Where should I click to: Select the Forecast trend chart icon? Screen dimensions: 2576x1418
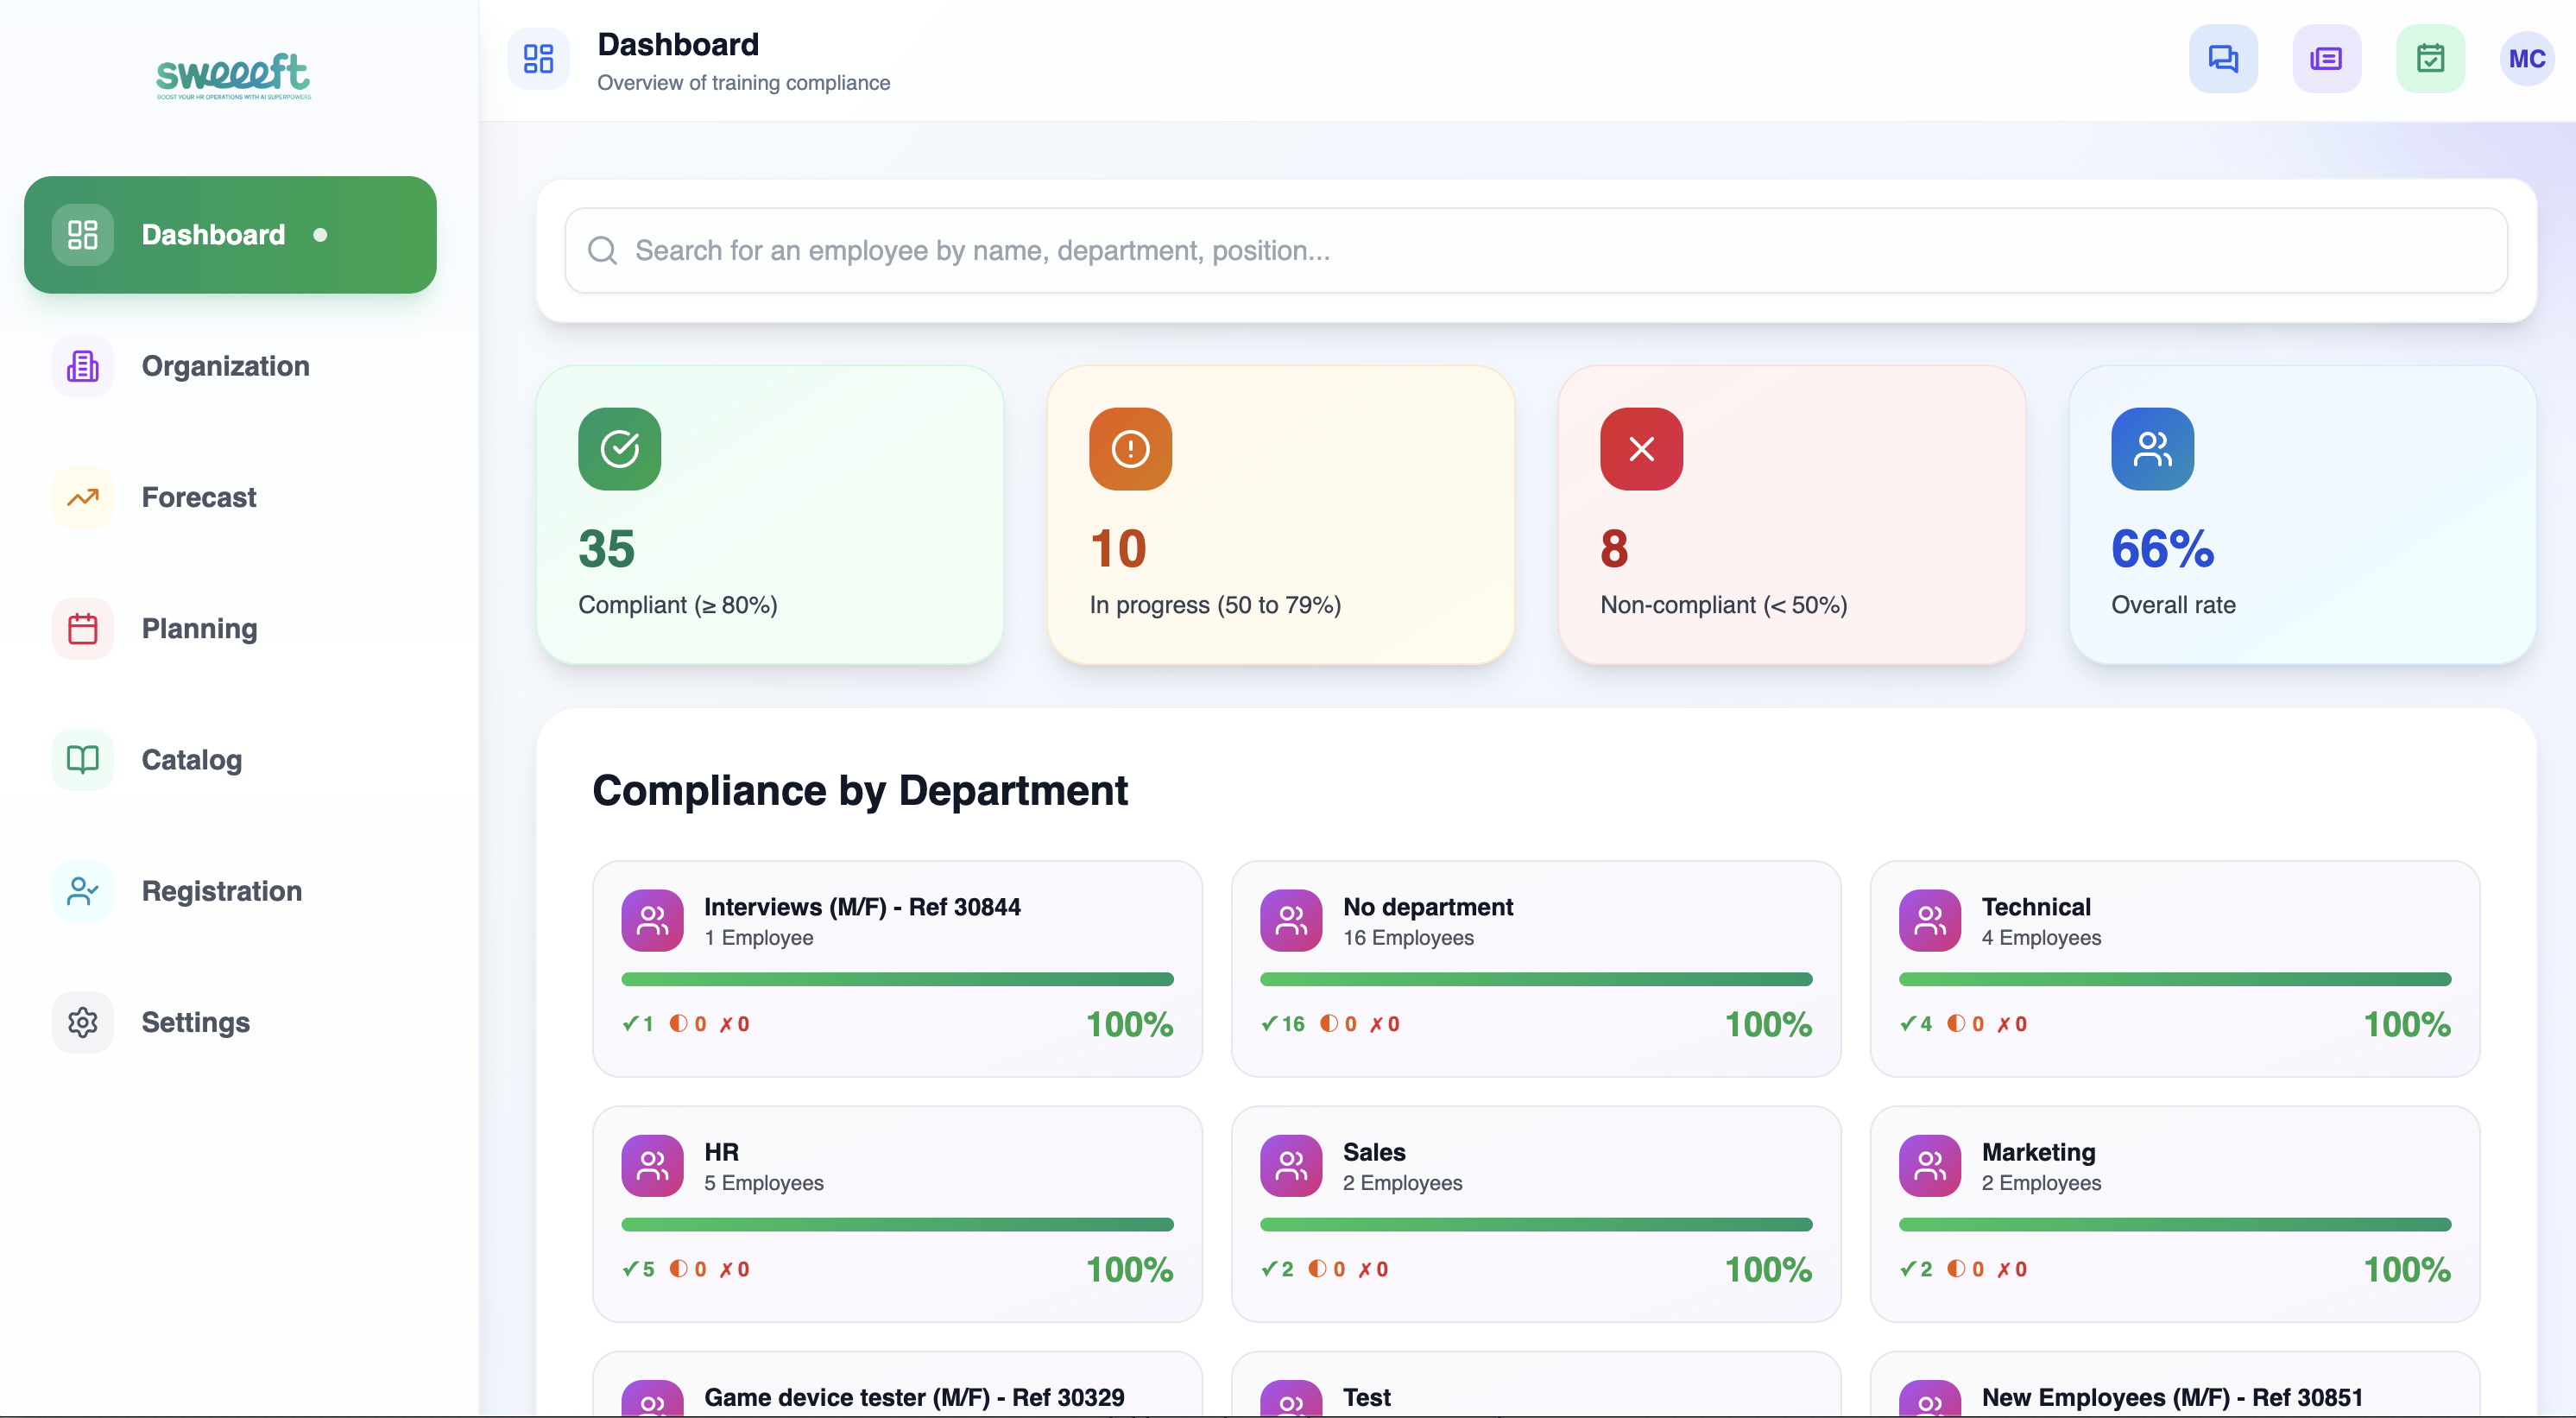tap(81, 497)
